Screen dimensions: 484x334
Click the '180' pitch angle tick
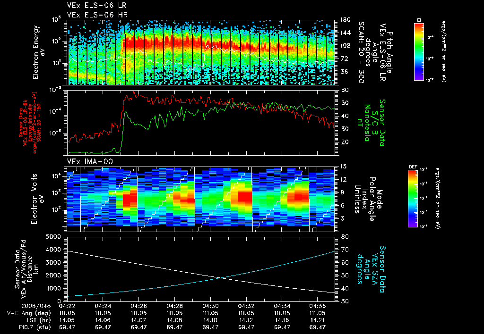345,20
